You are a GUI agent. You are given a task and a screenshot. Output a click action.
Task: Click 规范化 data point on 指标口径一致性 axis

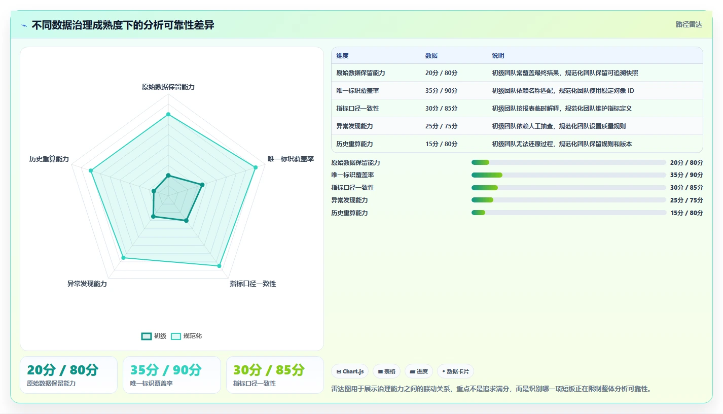pyautogui.click(x=219, y=265)
